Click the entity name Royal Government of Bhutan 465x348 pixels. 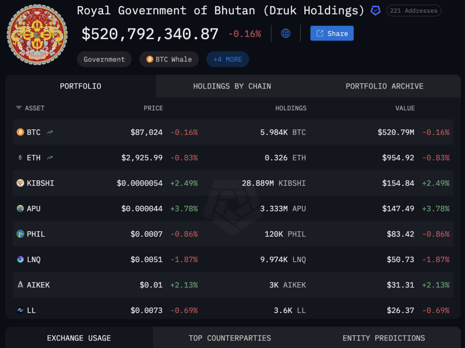click(x=166, y=11)
